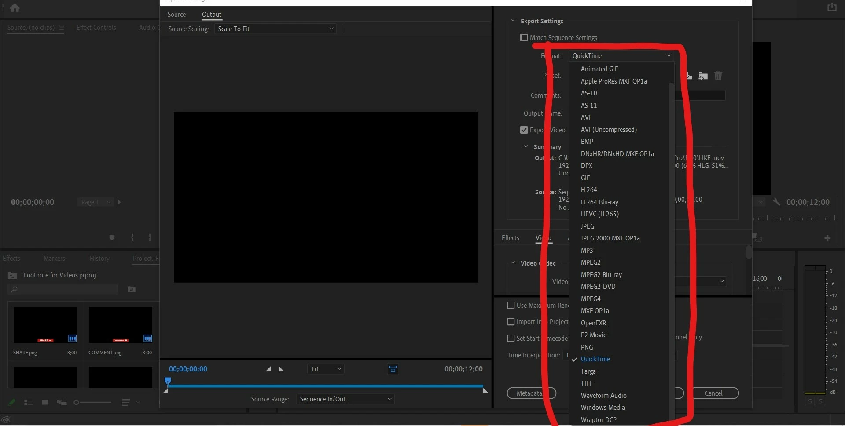Uncheck the Export Video checkbox
Screen dimensions: 845x426
[x=524, y=130]
